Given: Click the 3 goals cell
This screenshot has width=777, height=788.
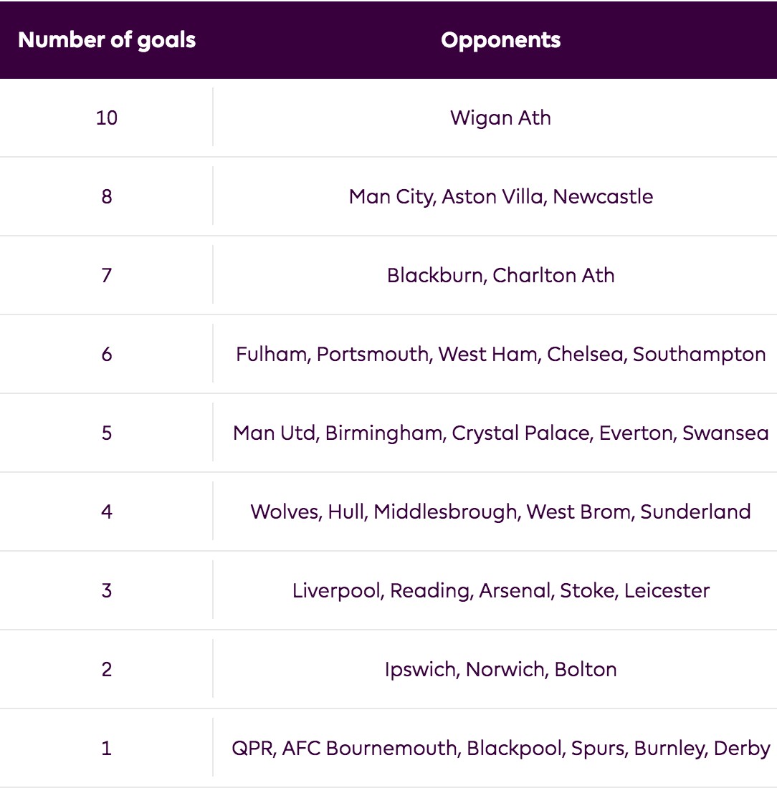Looking at the screenshot, I should pyautogui.click(x=107, y=590).
